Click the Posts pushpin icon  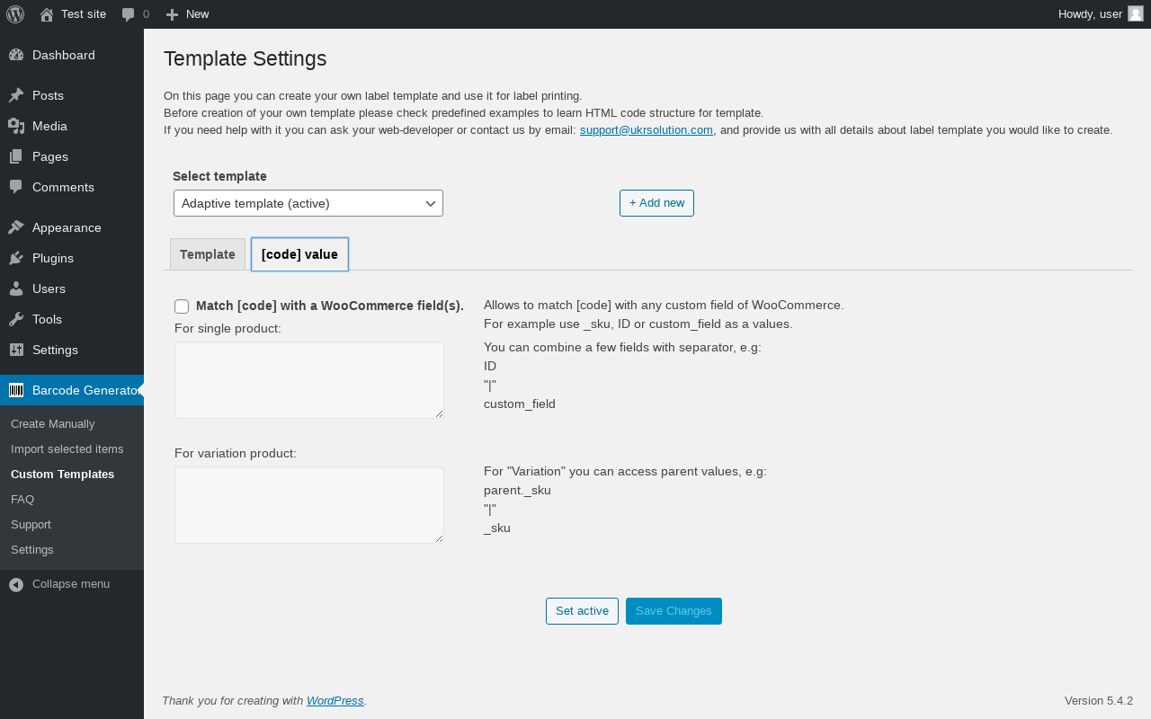(x=16, y=95)
